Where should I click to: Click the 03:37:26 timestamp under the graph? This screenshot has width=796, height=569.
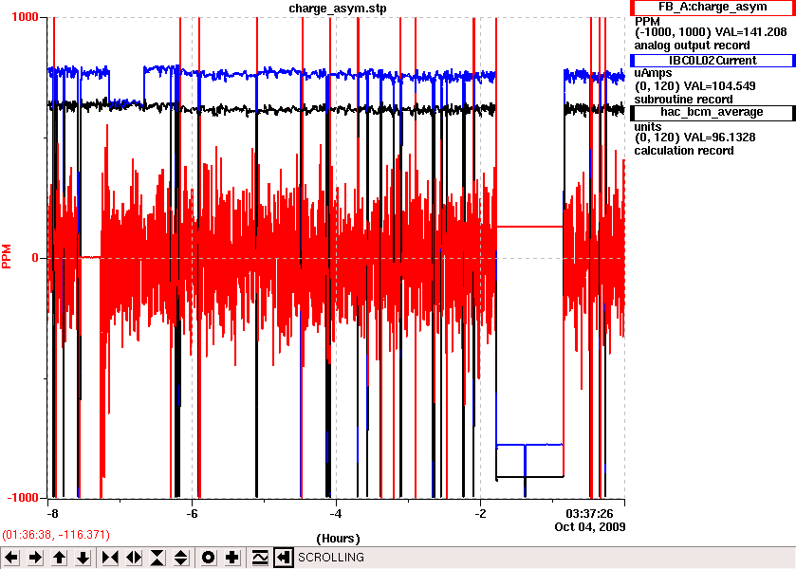click(589, 514)
